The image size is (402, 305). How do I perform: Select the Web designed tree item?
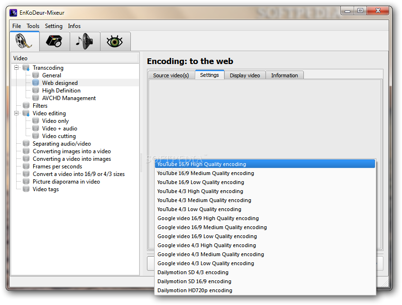pos(60,83)
